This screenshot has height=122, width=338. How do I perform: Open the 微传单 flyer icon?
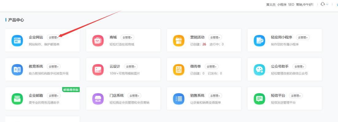point(179,70)
